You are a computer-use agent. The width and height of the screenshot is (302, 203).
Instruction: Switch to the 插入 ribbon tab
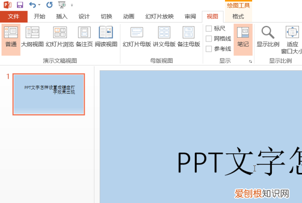point(62,17)
